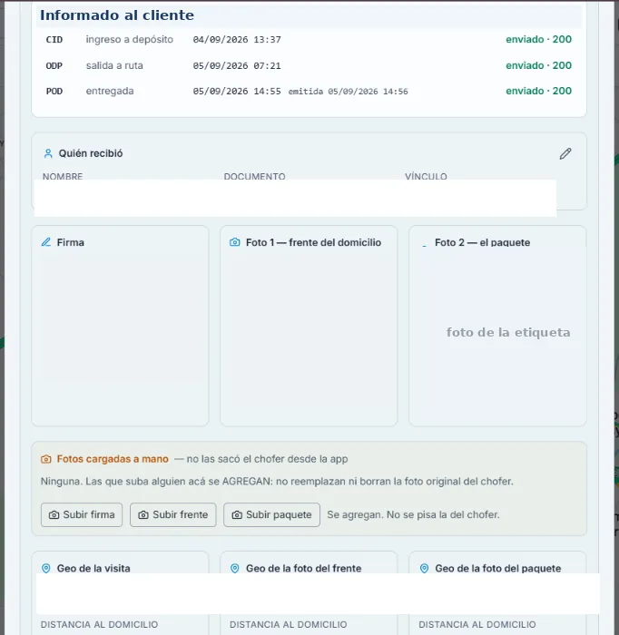619x635 pixels.
Task: Click the 'enviado · 200' status on ODP row
Action: (538, 65)
